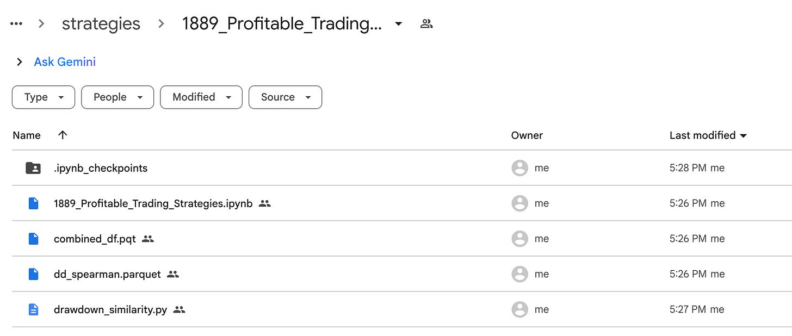
Task: Open the Source filter dropdown
Action: pyautogui.click(x=285, y=97)
